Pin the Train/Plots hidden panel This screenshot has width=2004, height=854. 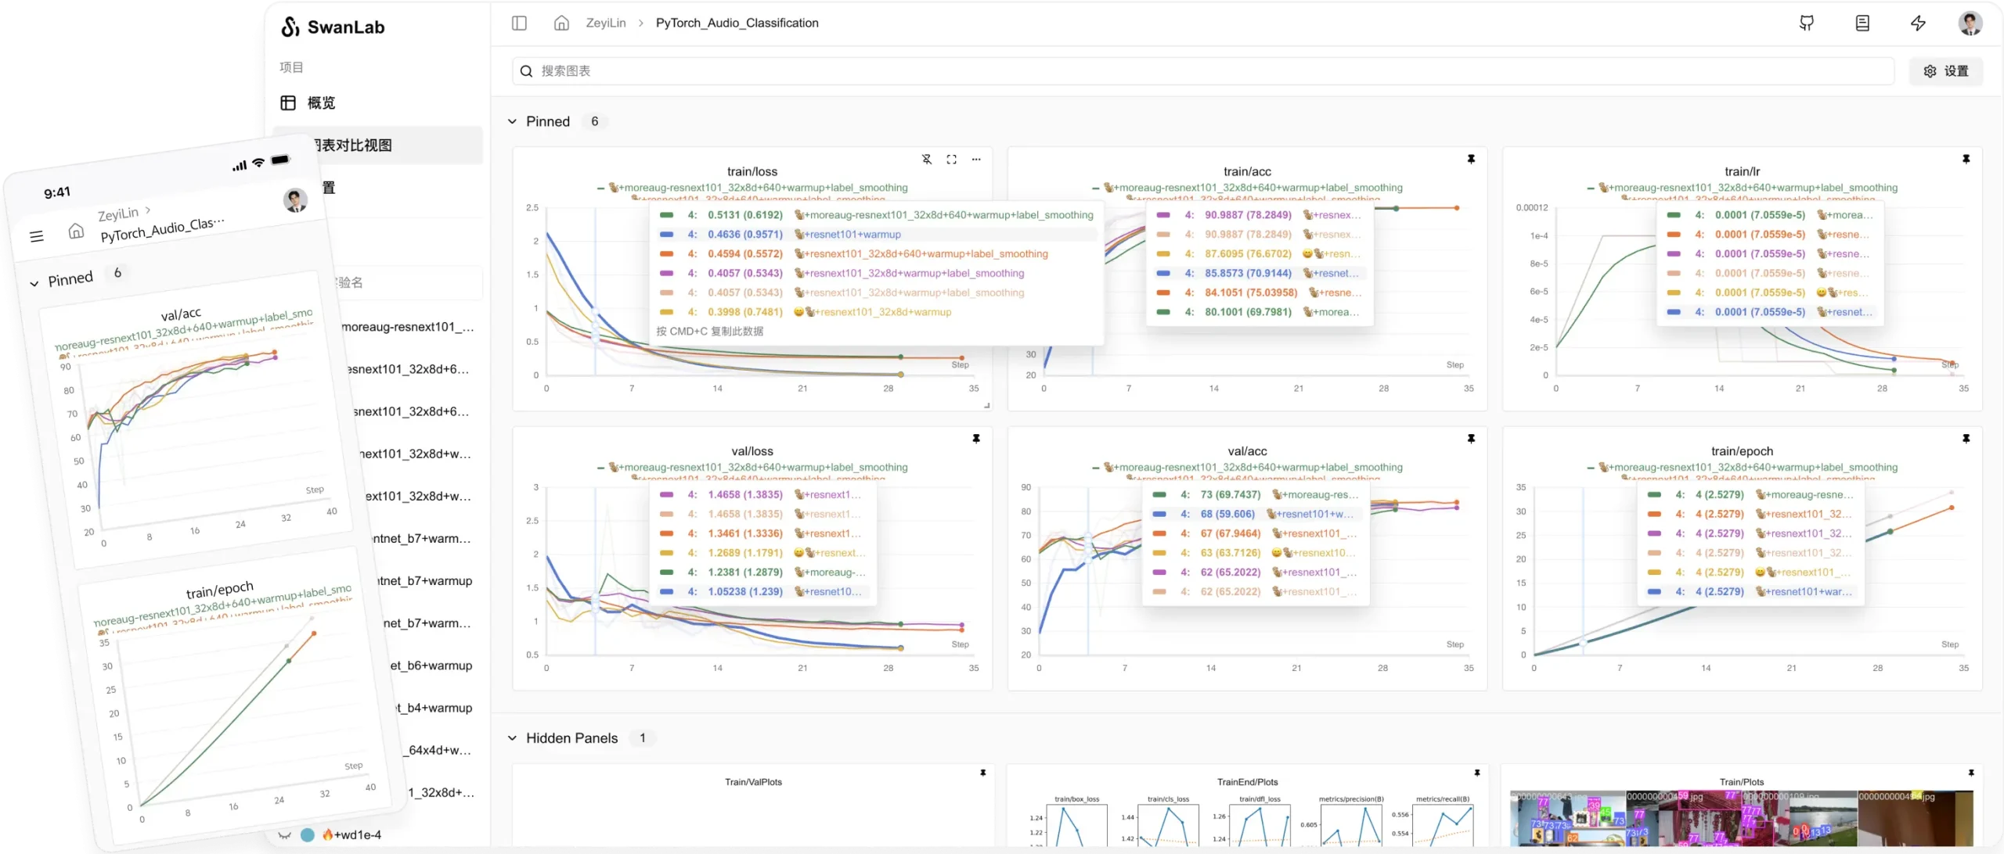1971,773
